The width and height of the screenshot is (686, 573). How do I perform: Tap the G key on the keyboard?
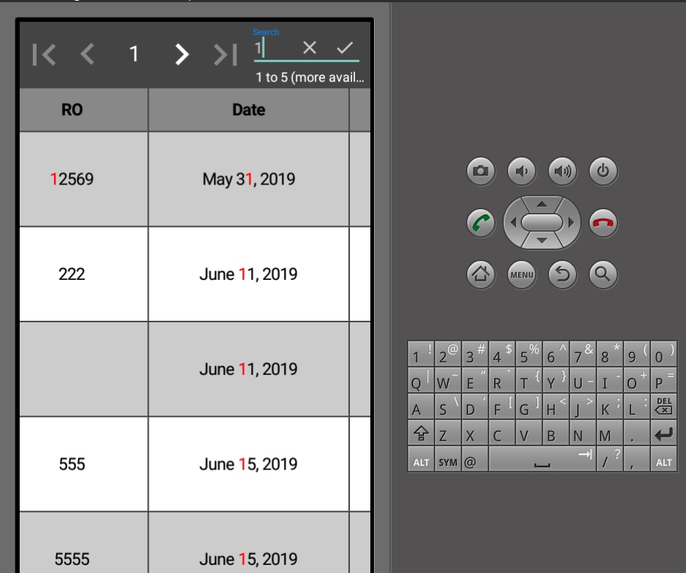[529, 406]
